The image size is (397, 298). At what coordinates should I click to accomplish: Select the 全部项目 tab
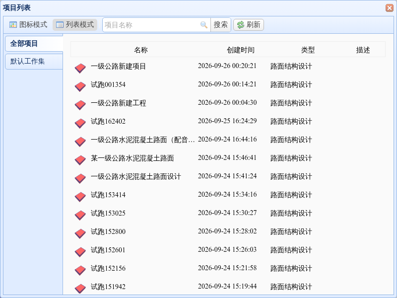(x=34, y=44)
